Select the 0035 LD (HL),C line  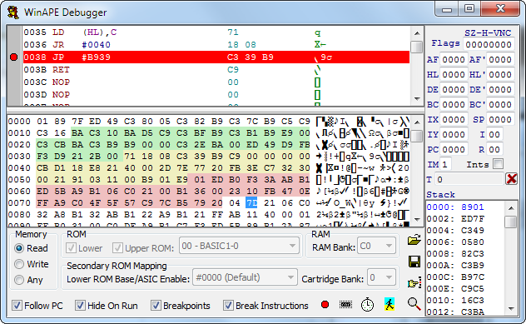pyautogui.click(x=216, y=32)
